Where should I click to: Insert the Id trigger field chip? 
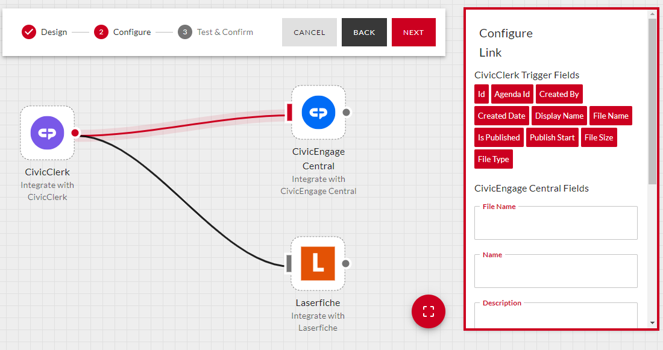[x=482, y=94]
